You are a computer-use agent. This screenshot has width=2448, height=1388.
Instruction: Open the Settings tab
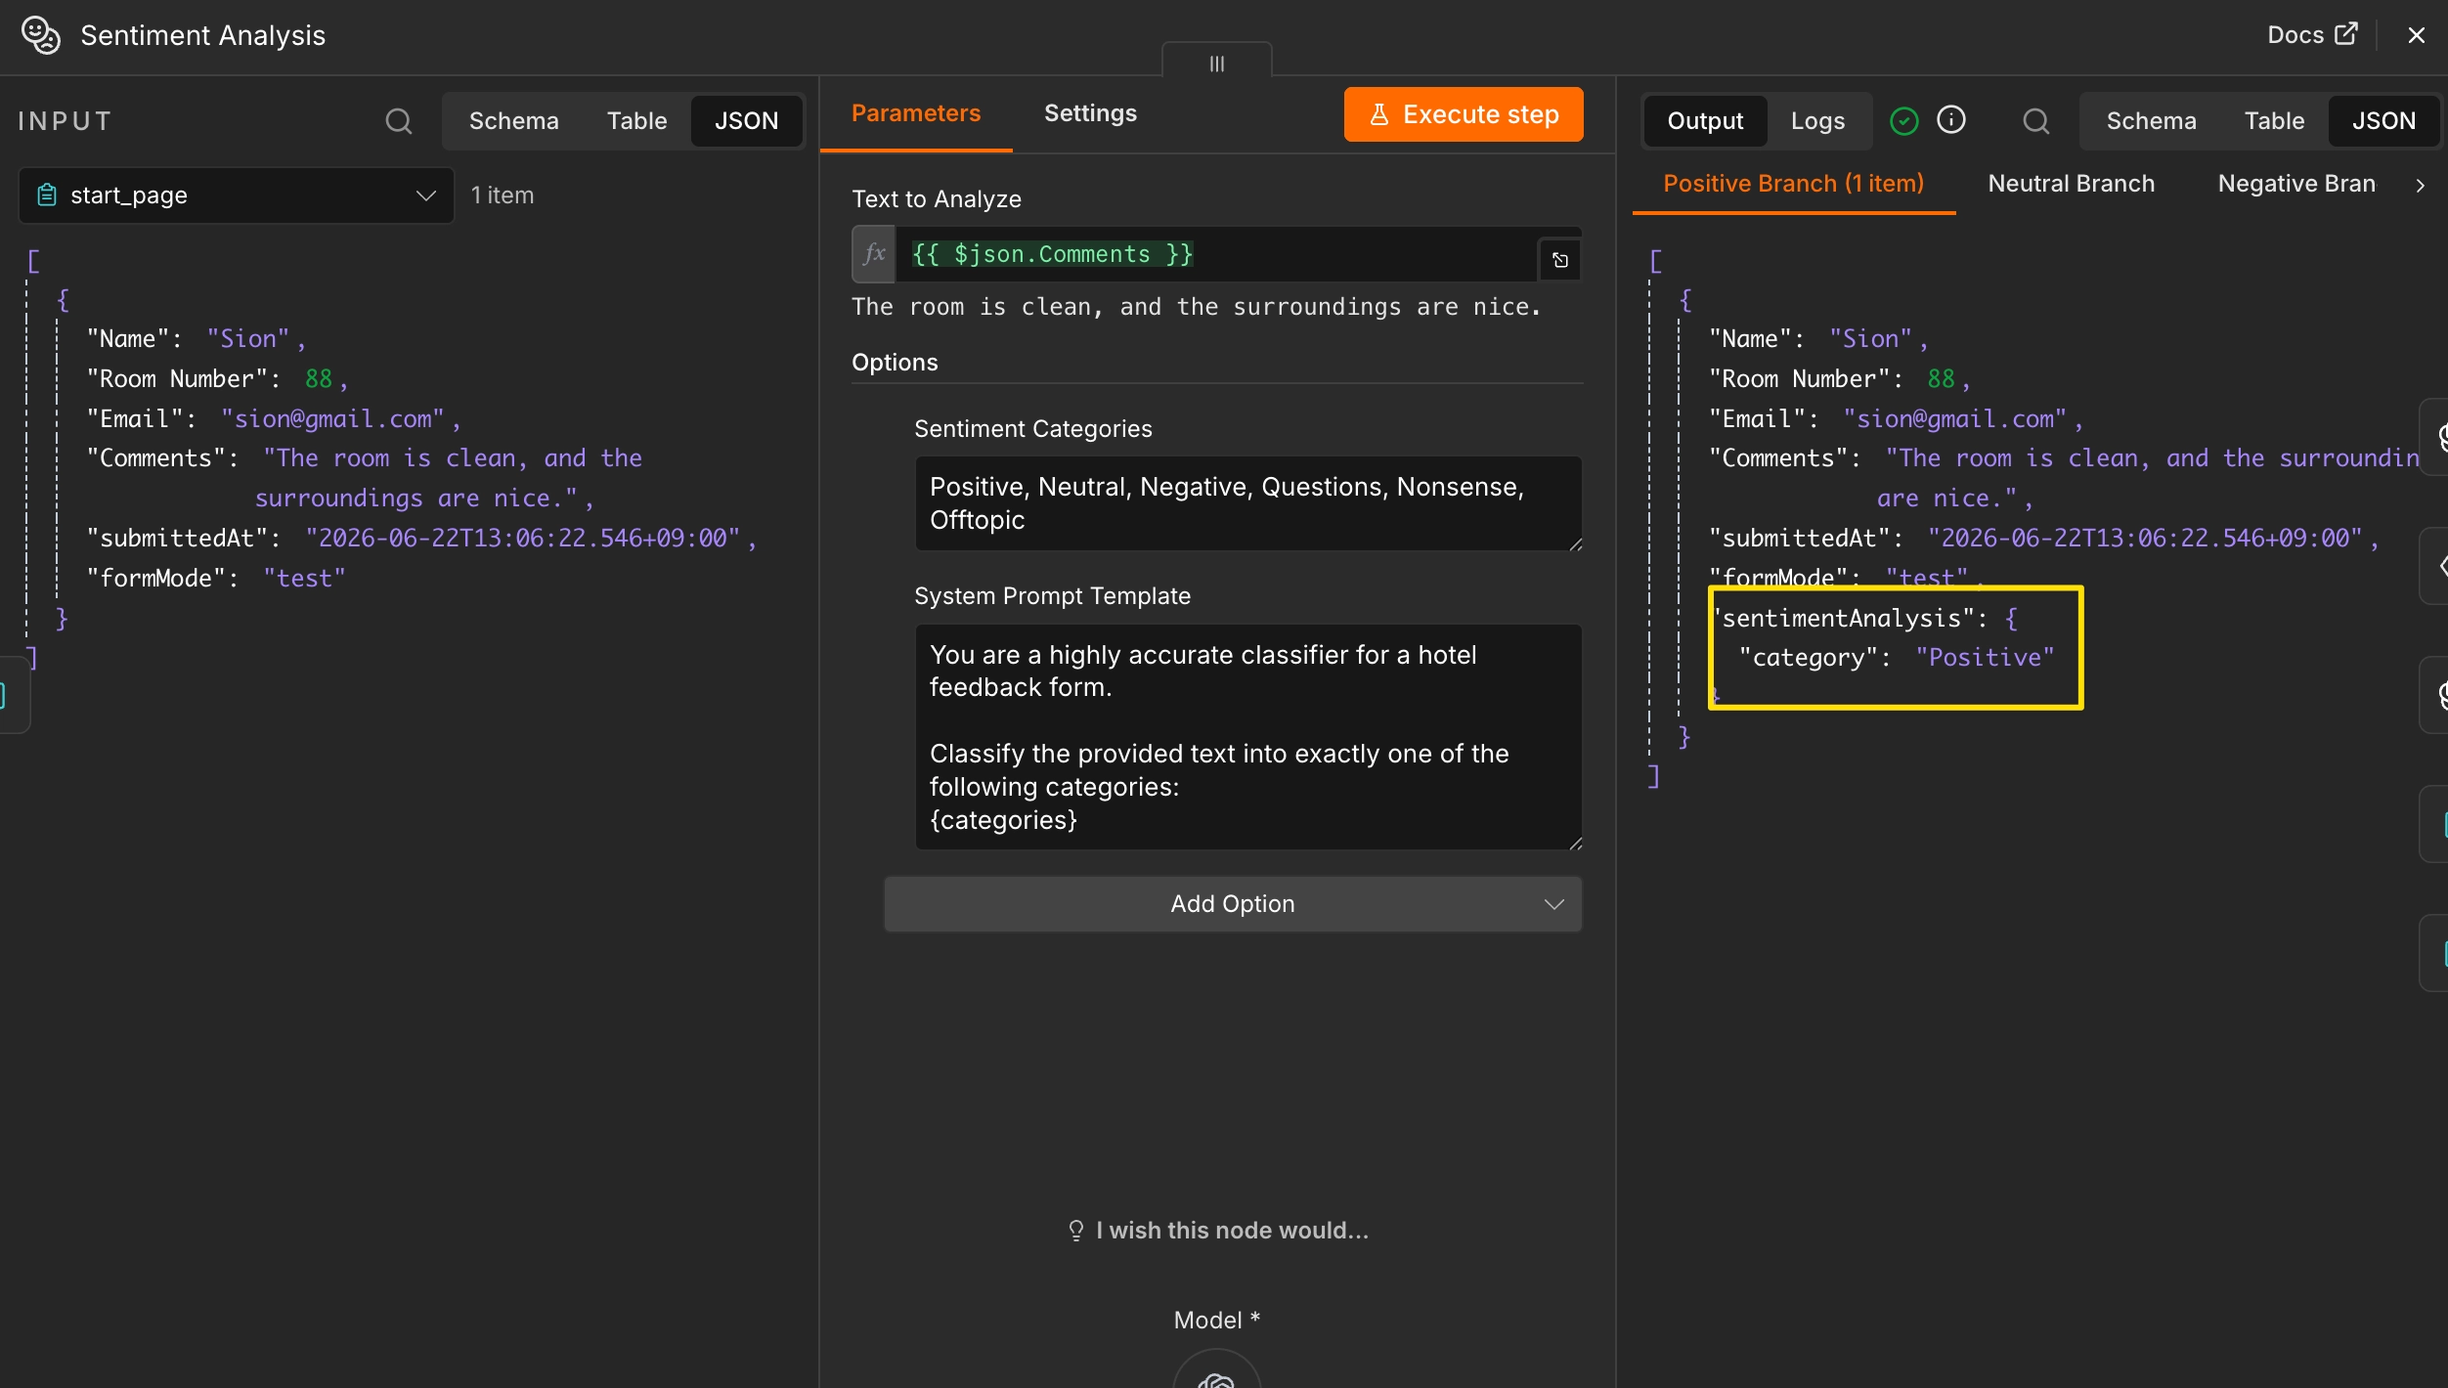click(x=1090, y=113)
